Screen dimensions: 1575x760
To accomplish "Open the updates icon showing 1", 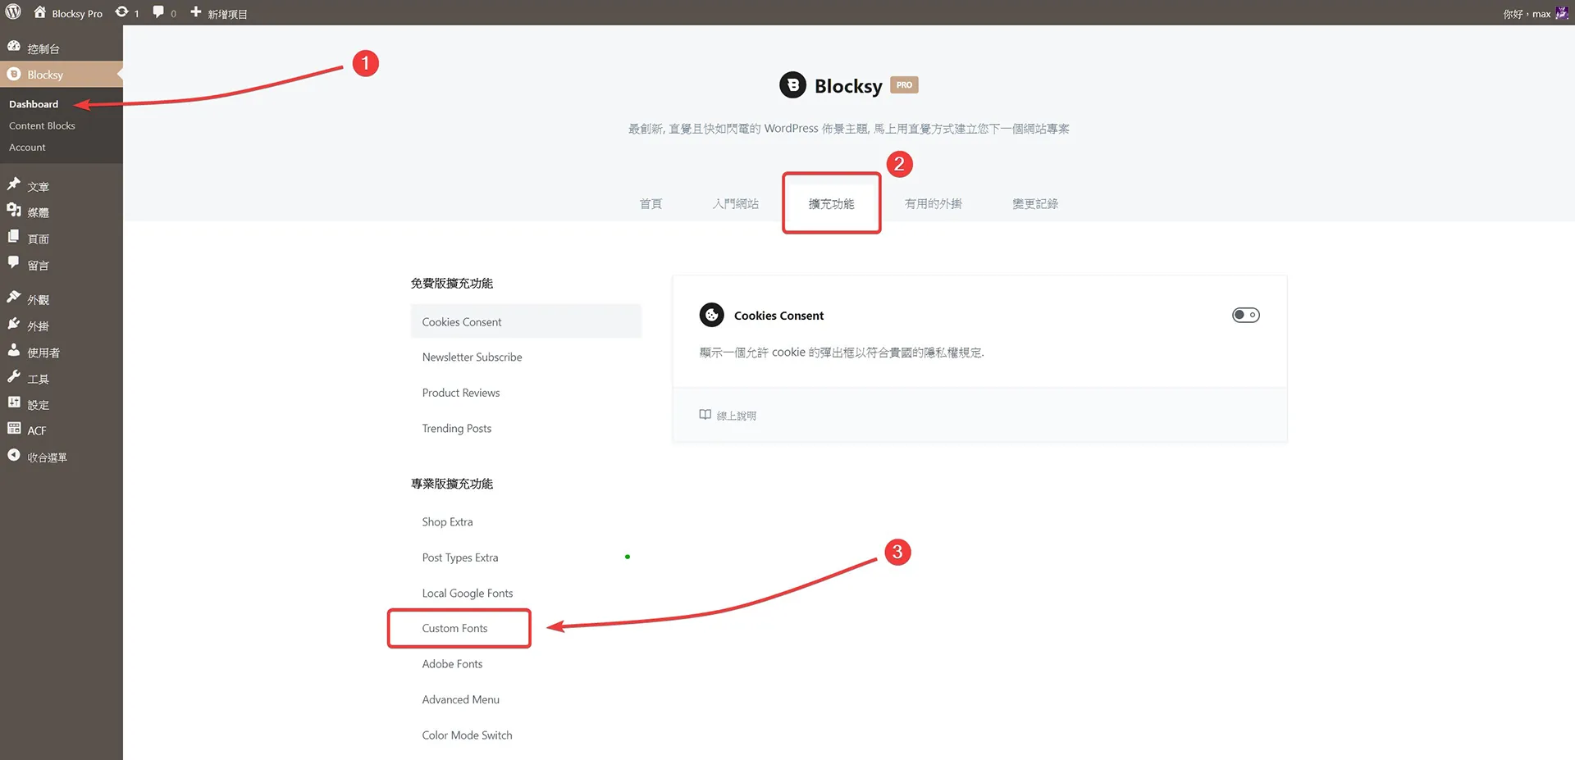I will click(x=121, y=12).
